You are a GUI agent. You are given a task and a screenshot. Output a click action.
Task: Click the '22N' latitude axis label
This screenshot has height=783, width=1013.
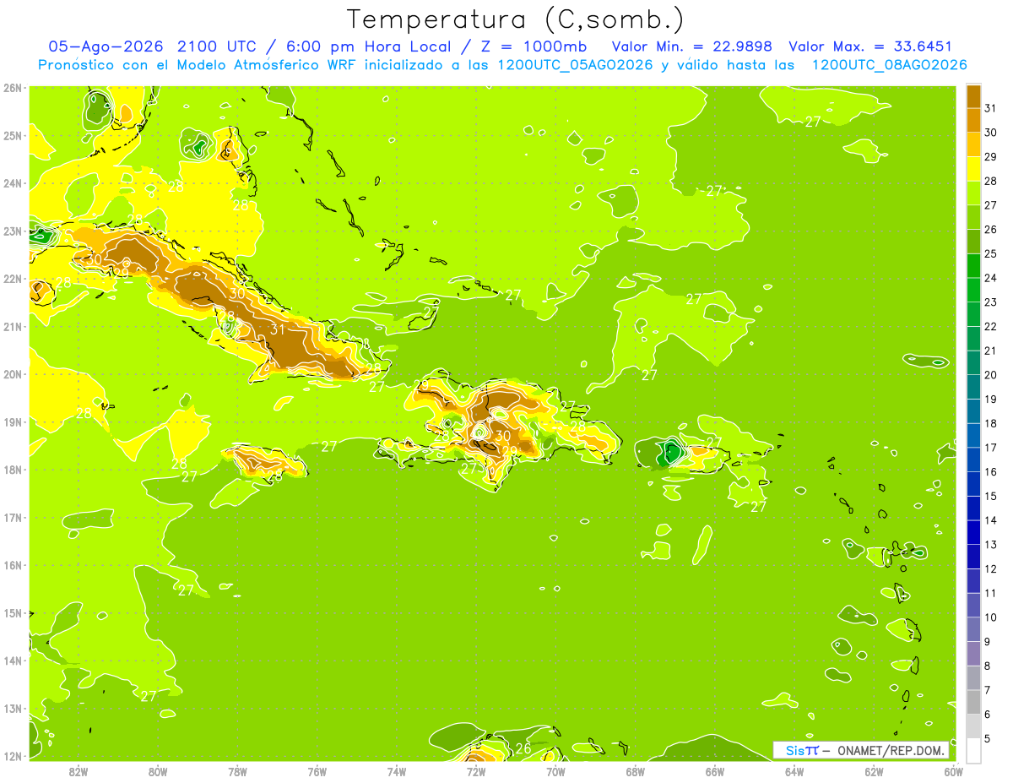coord(13,279)
